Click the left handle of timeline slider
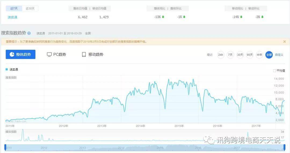 pyautogui.click(x=5, y=147)
